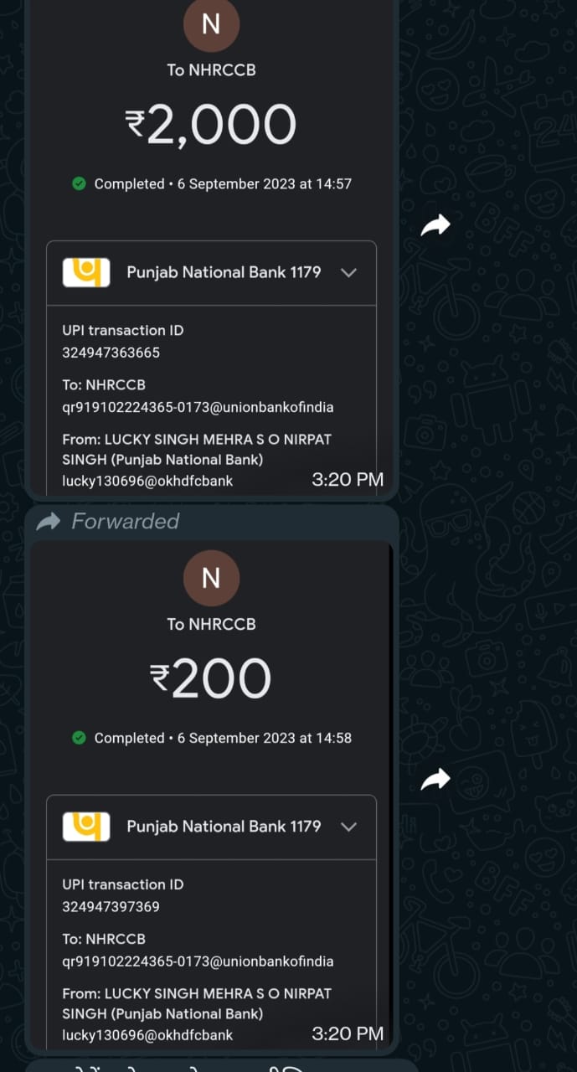This screenshot has height=1072, width=577.
Task: Open Punjab National Bank 1179 row at 14:58
Action: [x=224, y=827]
